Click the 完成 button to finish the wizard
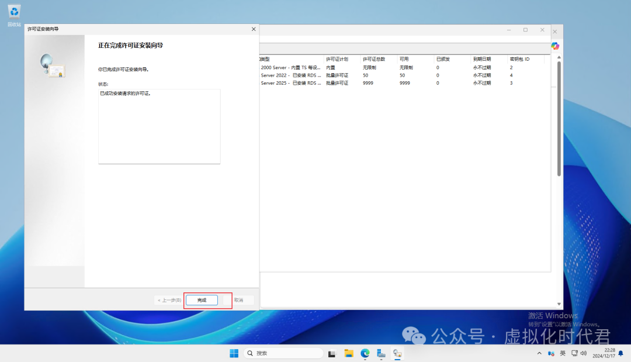631x362 pixels. [202, 300]
